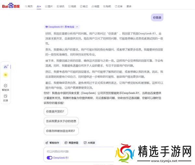
Task: Open the 智能创作 tool
Action: [x=52, y=143]
